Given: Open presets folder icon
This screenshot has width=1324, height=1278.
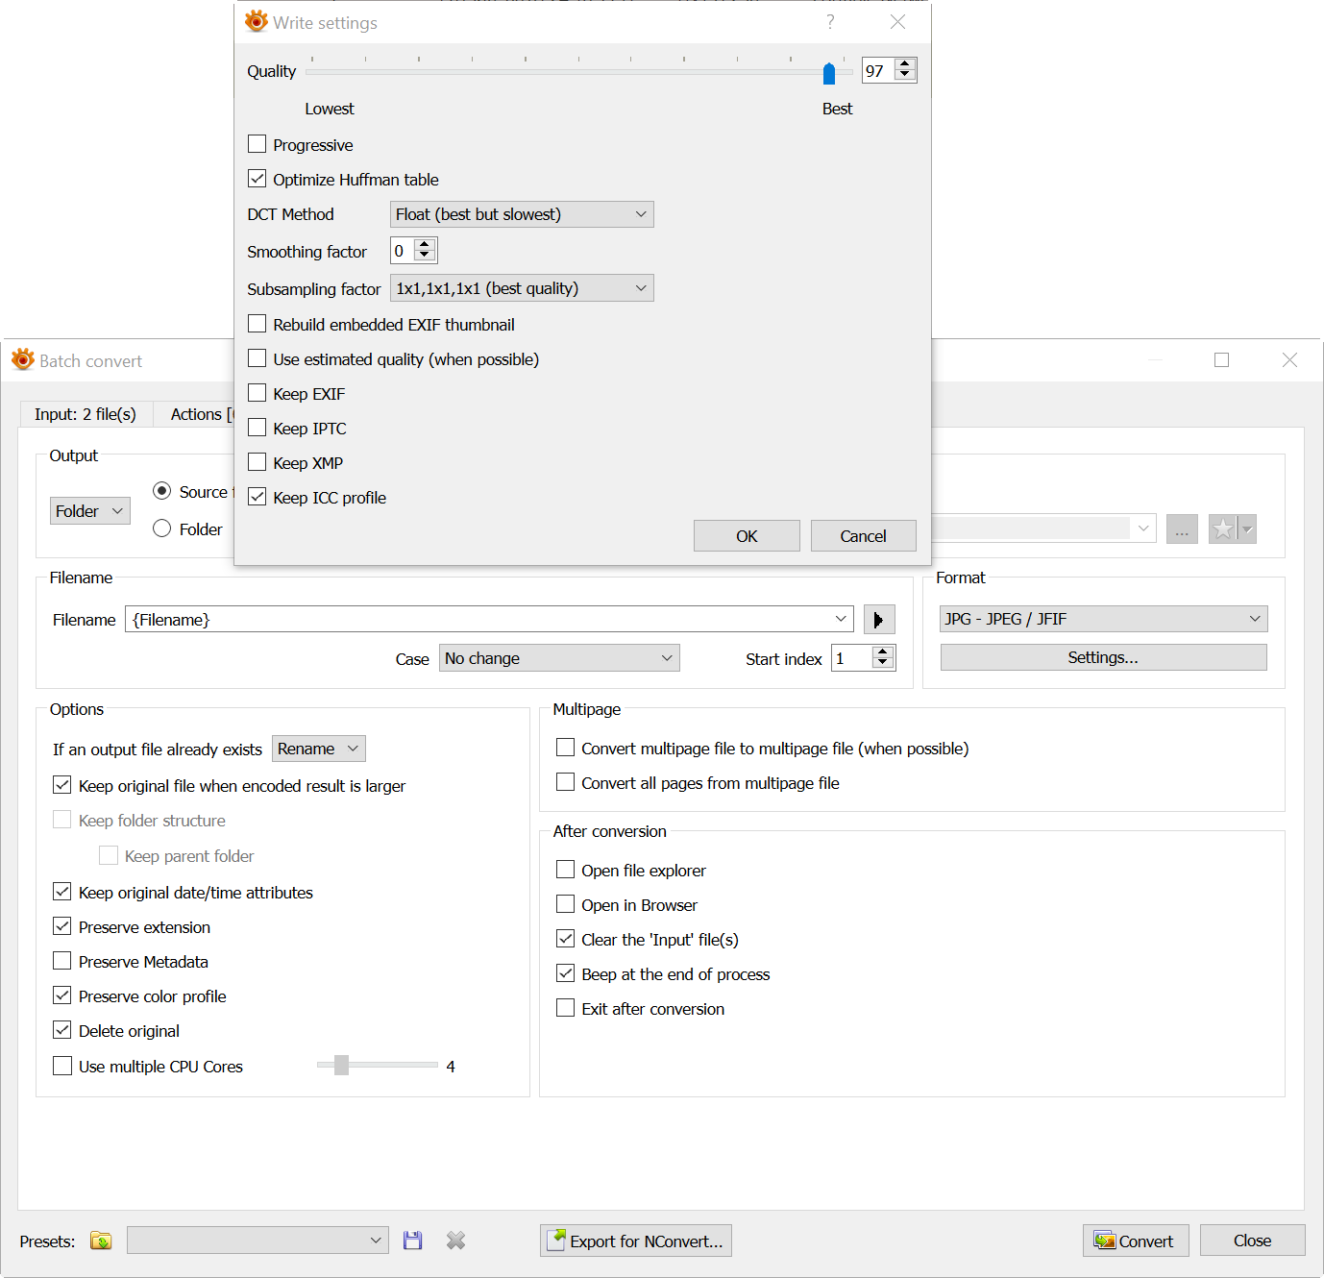Looking at the screenshot, I should [101, 1241].
